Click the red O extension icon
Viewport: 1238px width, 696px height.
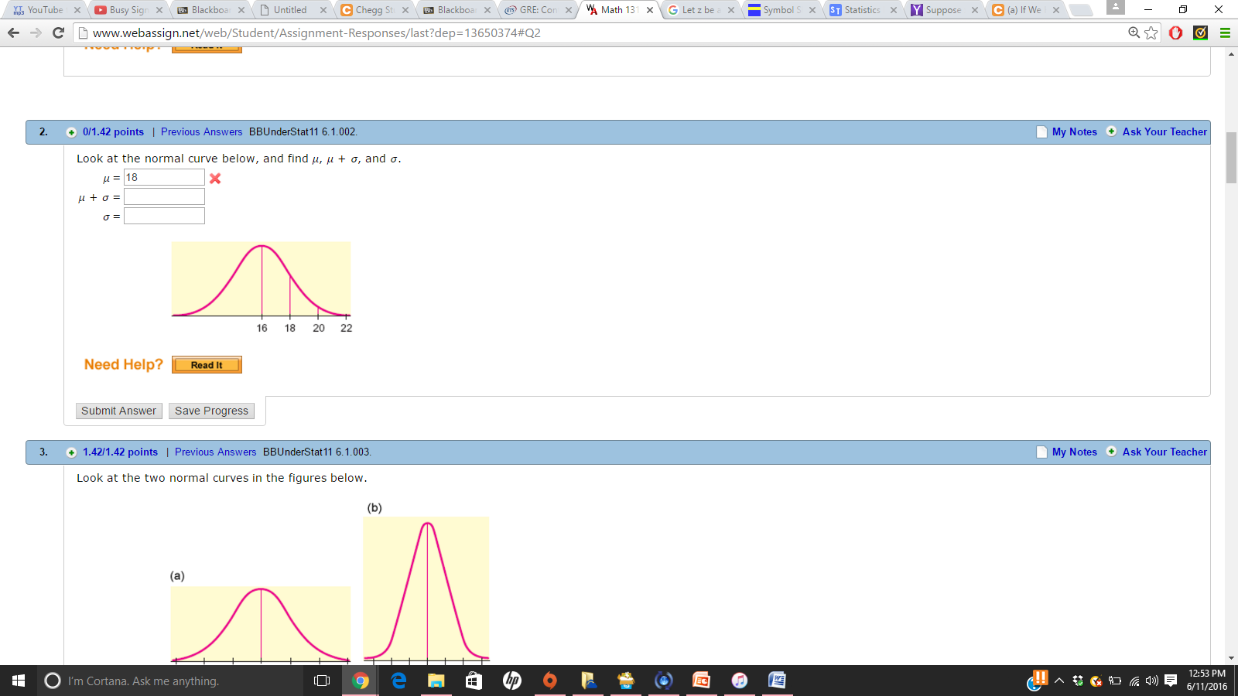coord(1176,33)
